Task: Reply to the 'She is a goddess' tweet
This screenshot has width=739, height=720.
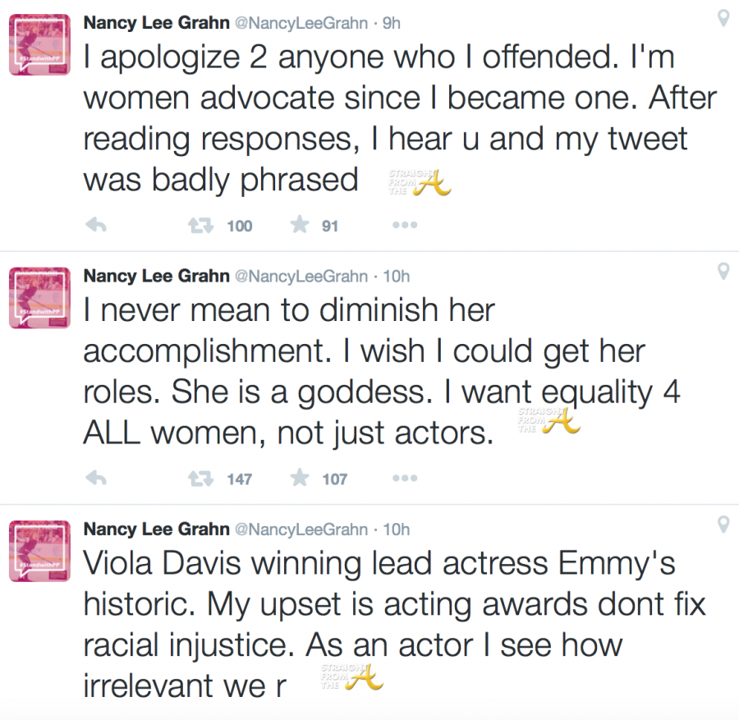Action: 96,479
